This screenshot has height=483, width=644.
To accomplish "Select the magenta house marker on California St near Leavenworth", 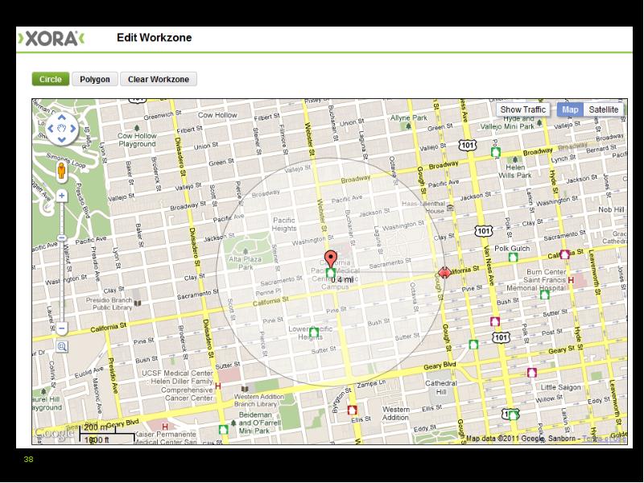I will [565, 254].
